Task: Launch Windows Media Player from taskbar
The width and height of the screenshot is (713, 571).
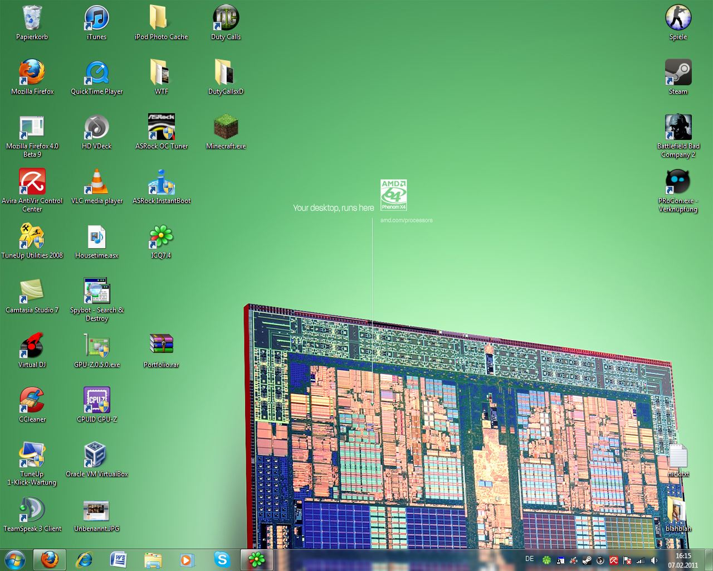Action: coord(188,559)
